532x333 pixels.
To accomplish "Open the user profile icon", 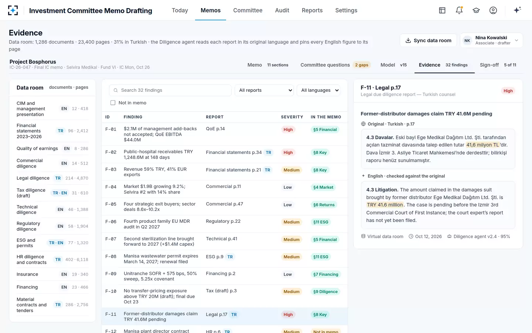I will [x=493, y=10].
